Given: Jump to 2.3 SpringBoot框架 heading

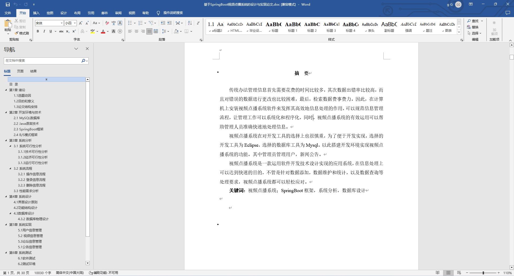Looking at the screenshot, I should (28, 129).
